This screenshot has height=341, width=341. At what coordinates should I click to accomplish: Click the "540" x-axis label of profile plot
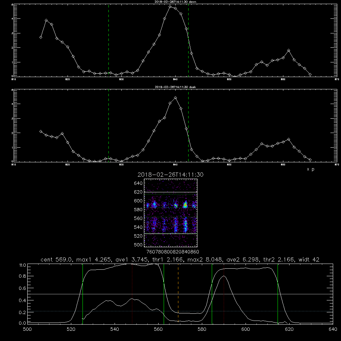[115, 329]
